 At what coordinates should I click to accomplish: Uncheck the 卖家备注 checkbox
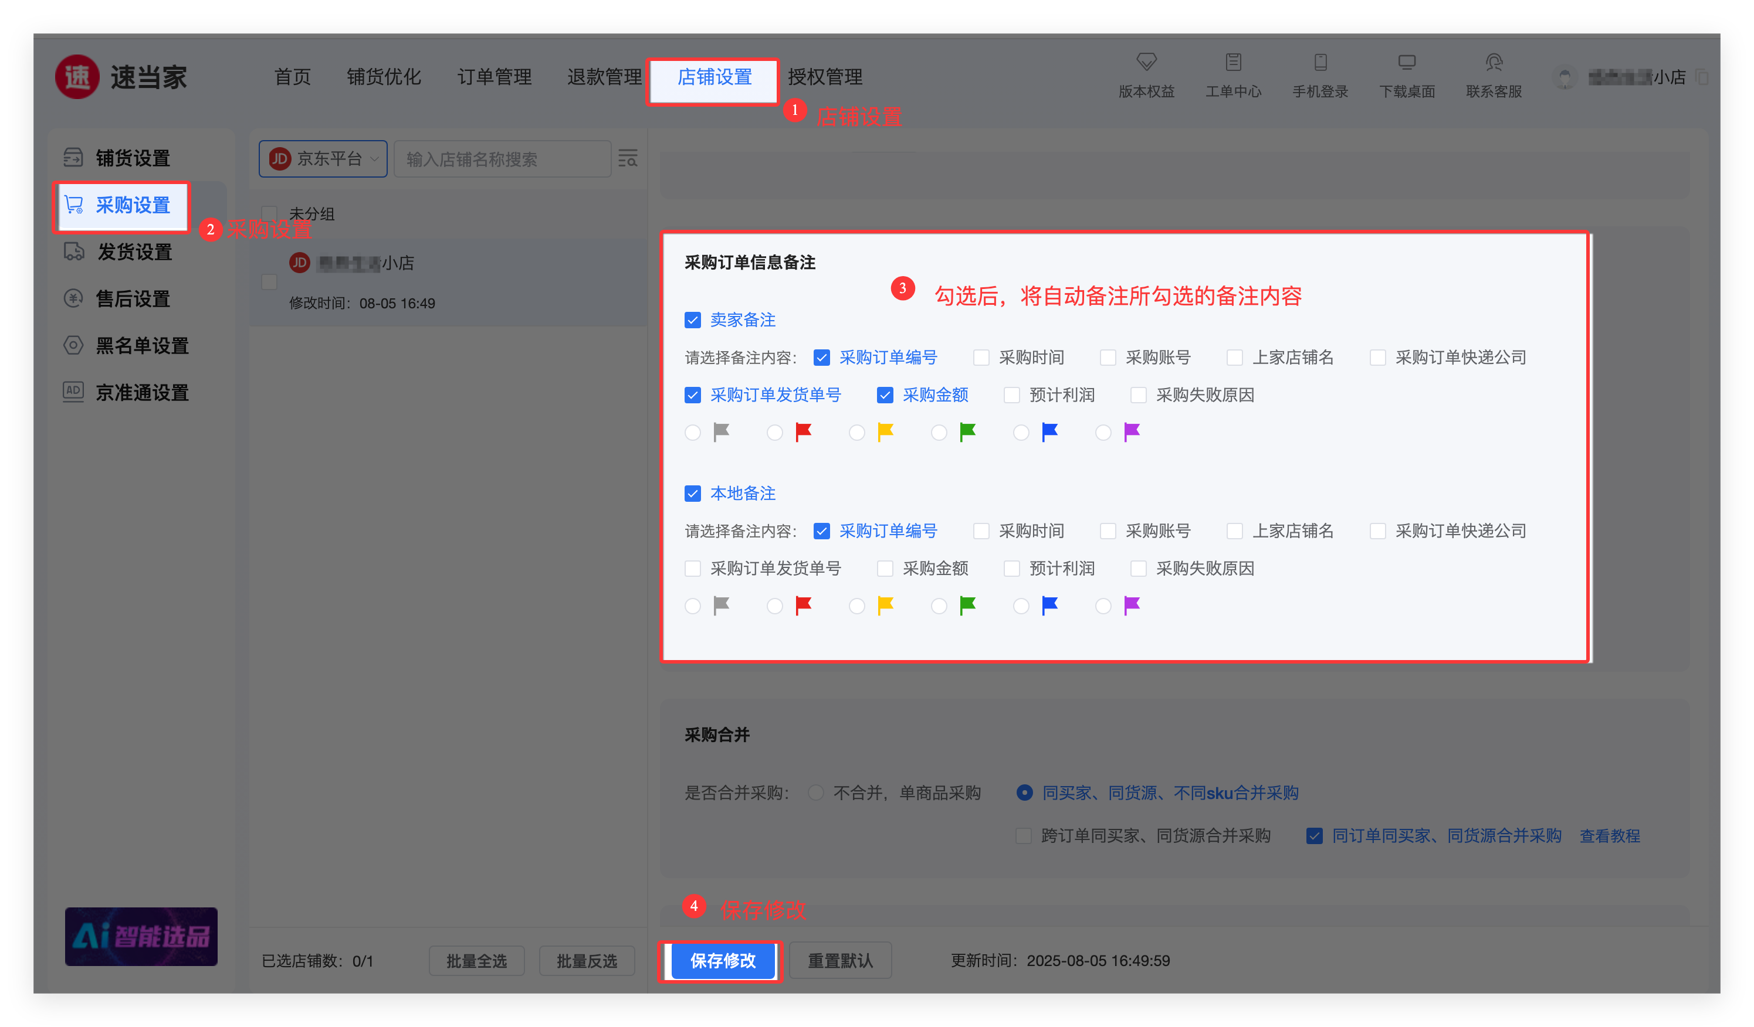click(693, 320)
